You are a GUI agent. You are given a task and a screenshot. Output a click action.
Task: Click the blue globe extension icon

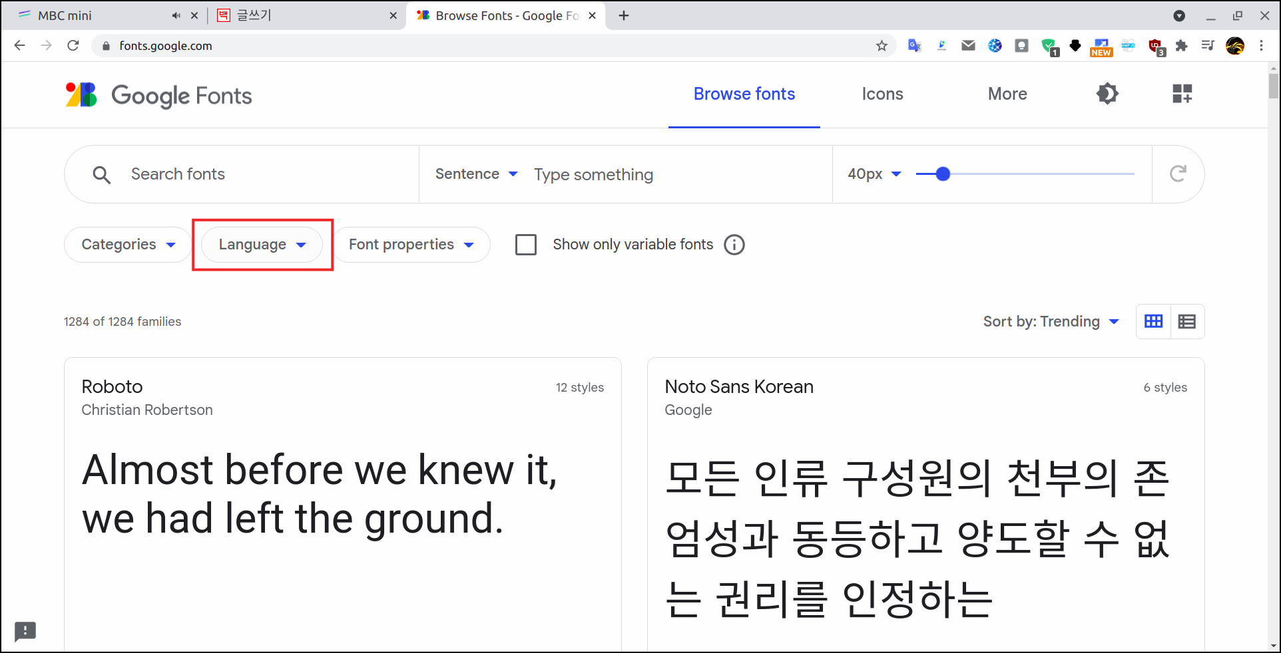tap(995, 46)
